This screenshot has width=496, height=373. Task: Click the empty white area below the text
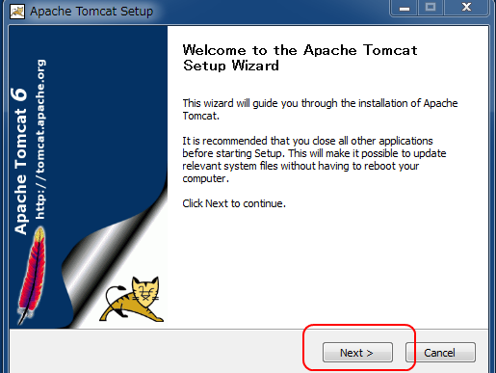tap(327, 267)
